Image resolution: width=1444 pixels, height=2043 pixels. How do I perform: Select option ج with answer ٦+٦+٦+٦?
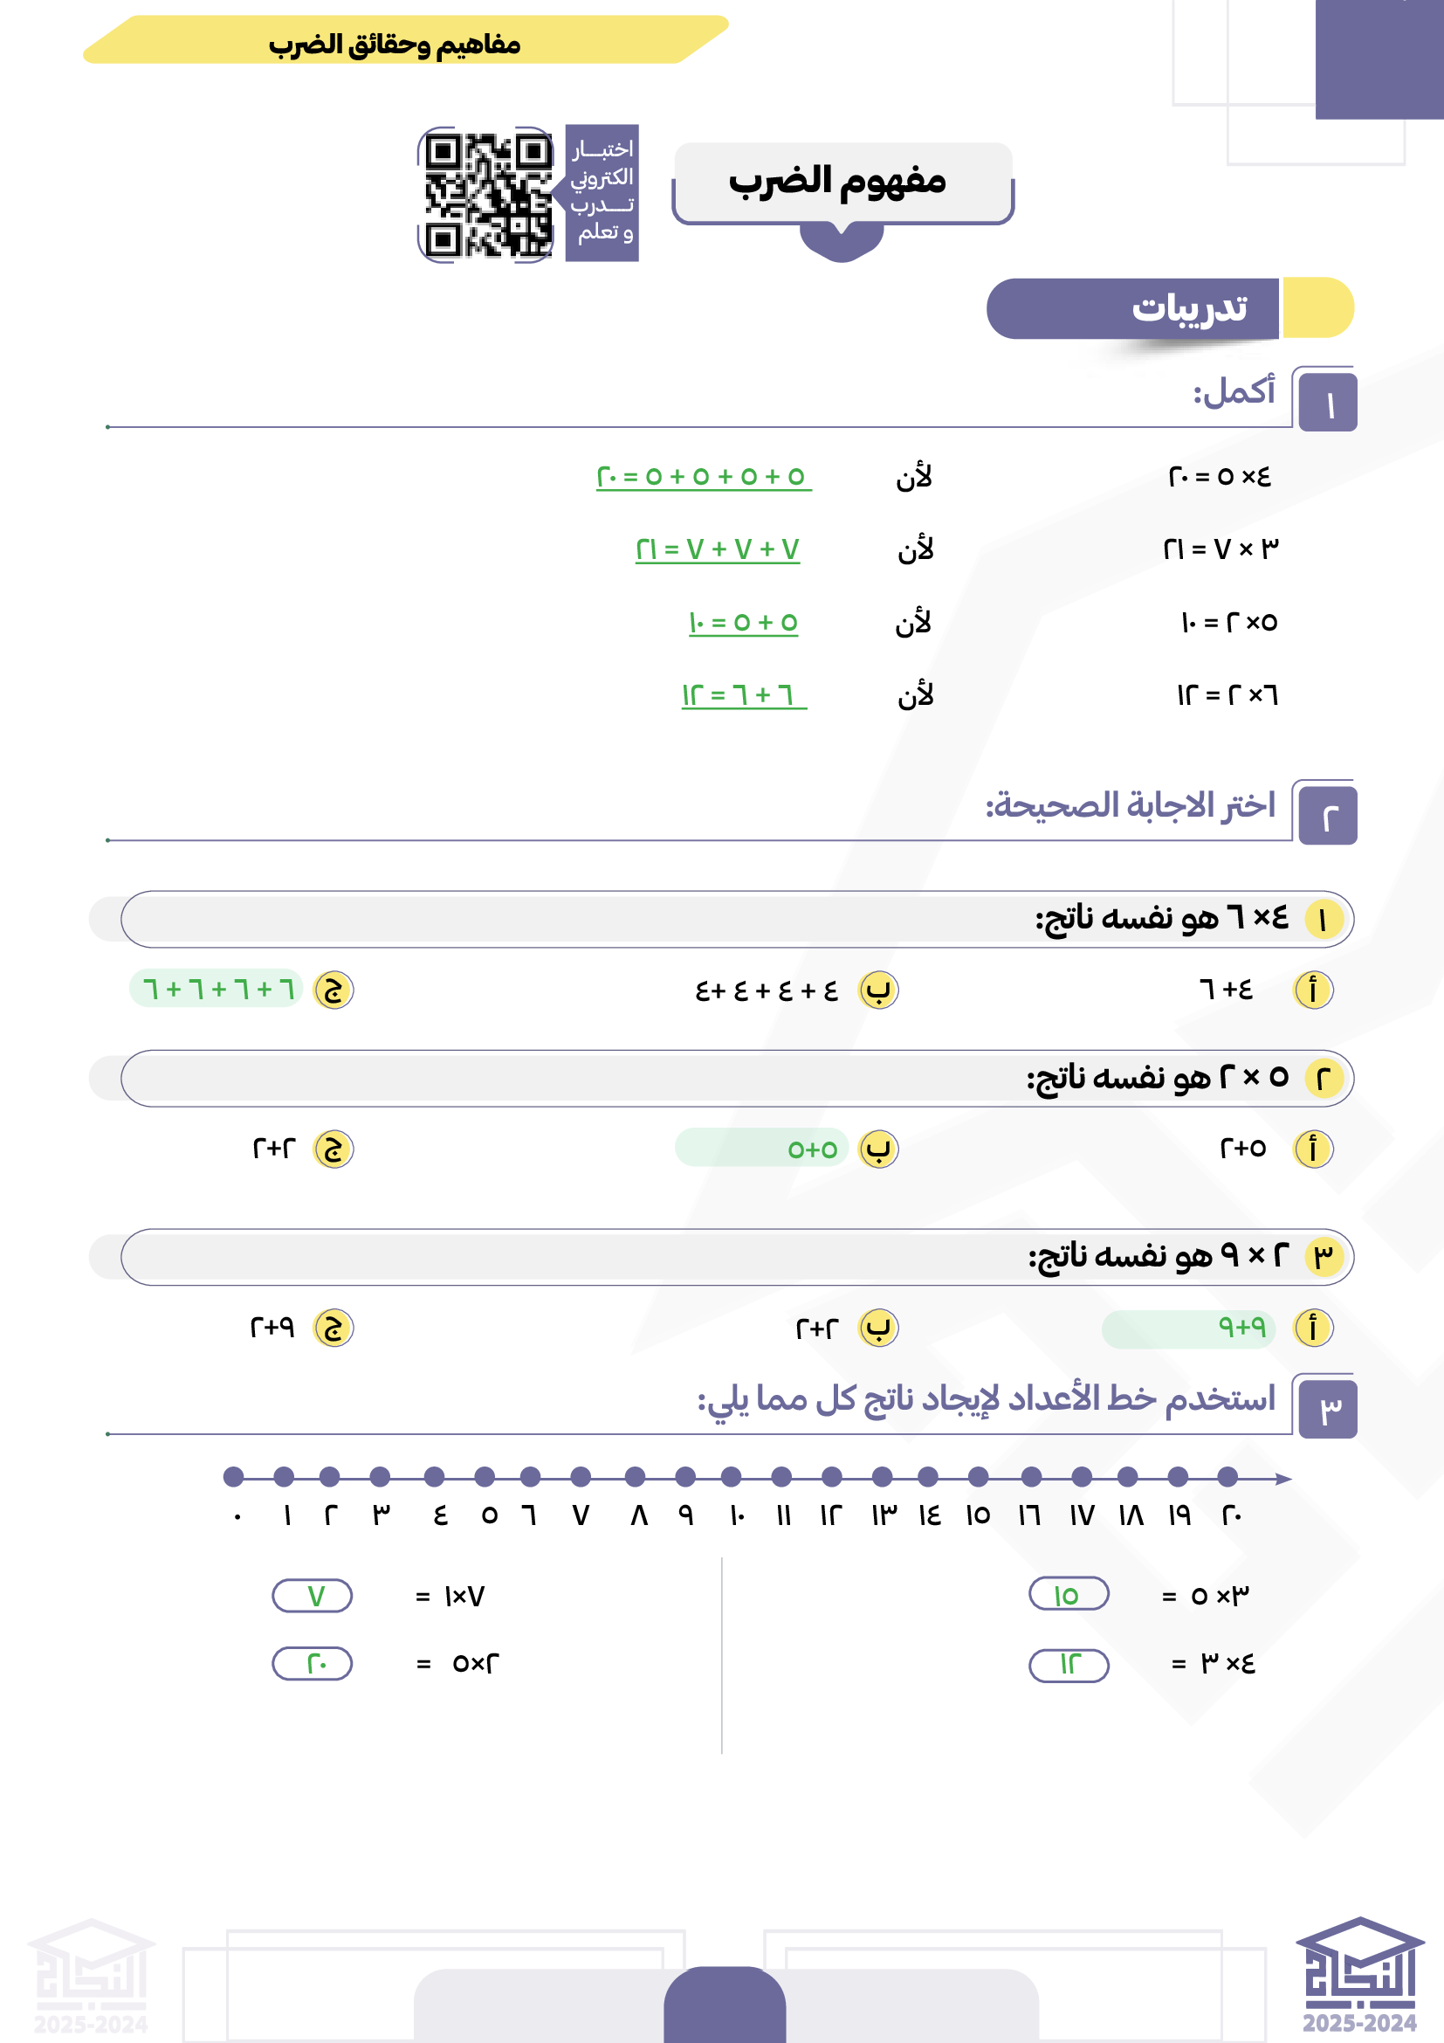point(333,990)
